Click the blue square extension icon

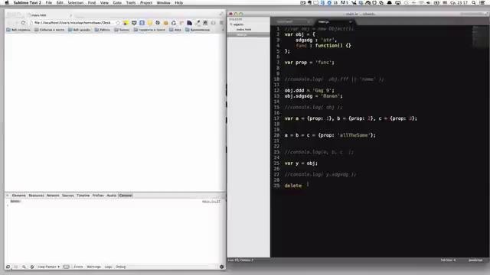(142, 23)
